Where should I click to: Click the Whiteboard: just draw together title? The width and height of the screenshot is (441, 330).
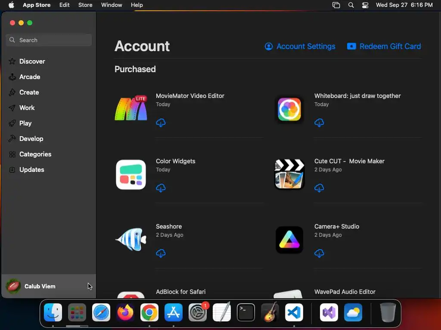click(x=357, y=96)
